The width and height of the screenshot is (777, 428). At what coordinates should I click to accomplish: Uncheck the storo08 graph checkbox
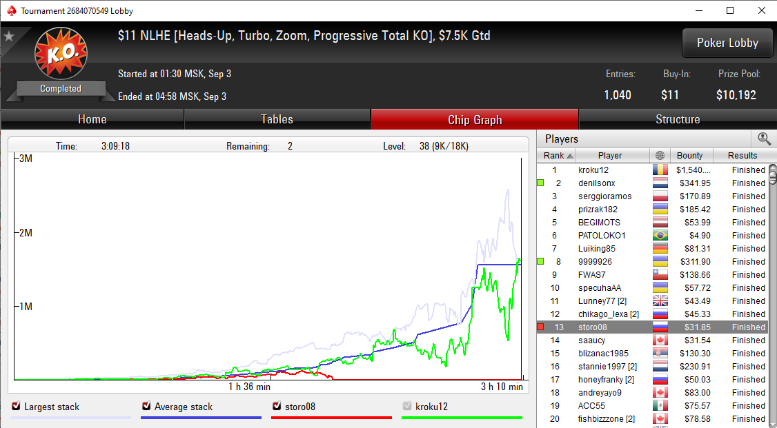(277, 407)
